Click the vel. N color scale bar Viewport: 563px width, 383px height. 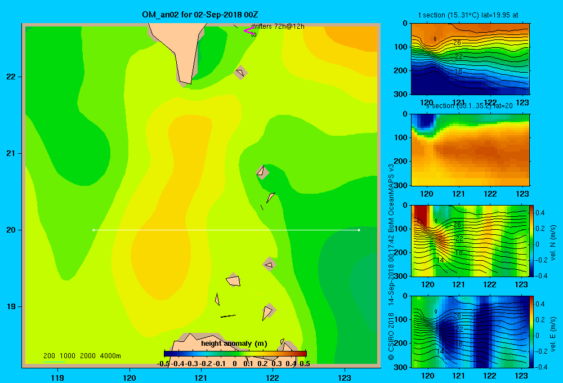click(x=532, y=241)
